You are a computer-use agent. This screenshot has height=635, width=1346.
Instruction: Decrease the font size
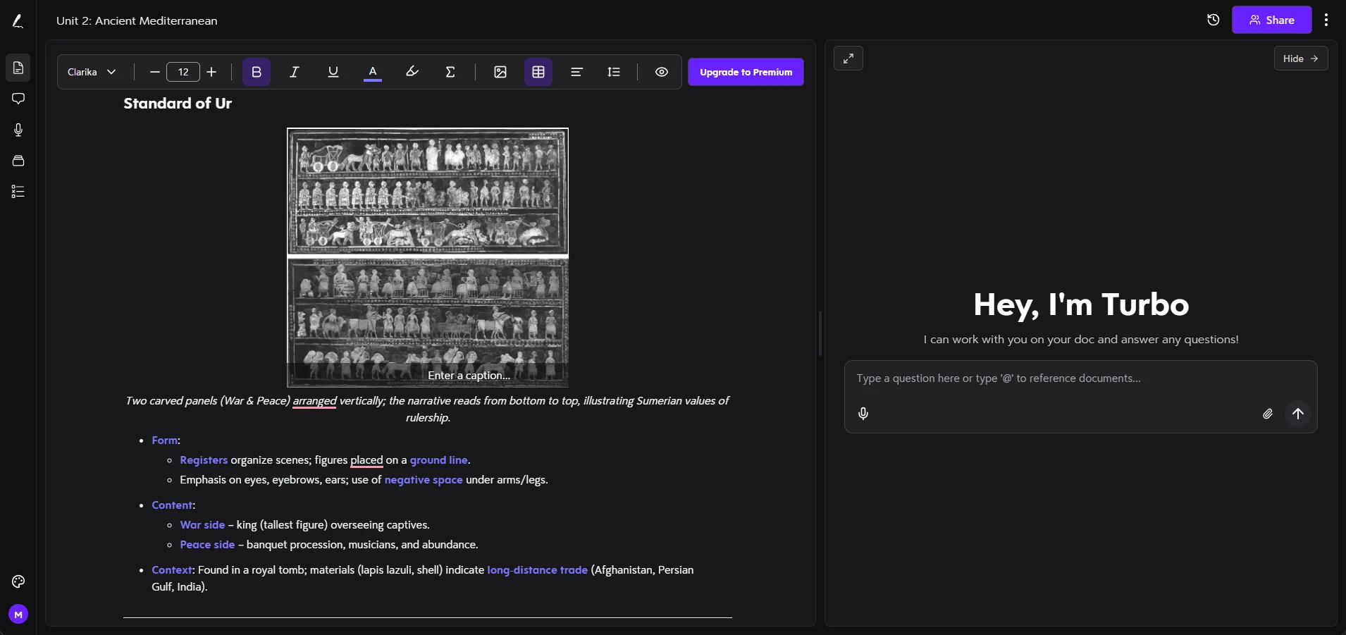(155, 72)
